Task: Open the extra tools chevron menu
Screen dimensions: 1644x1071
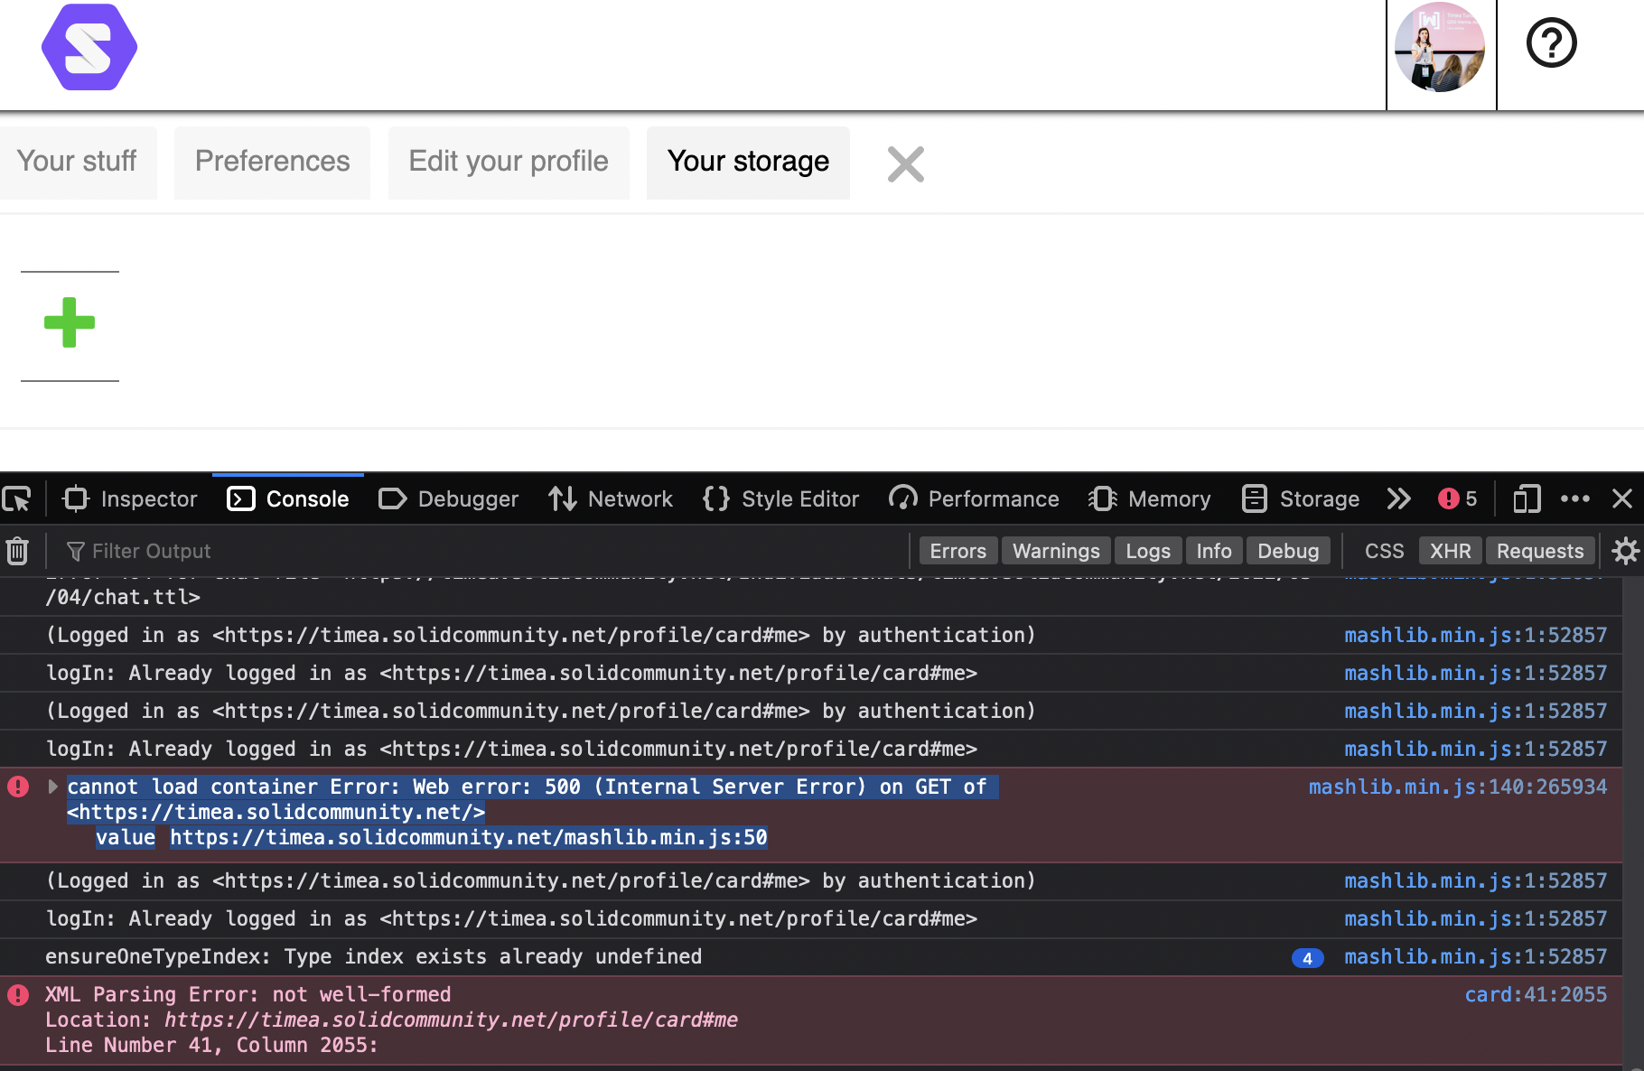Action: point(1398,498)
